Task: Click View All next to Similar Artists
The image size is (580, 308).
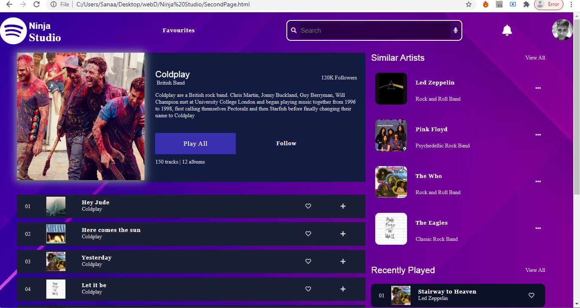Action: [535, 57]
